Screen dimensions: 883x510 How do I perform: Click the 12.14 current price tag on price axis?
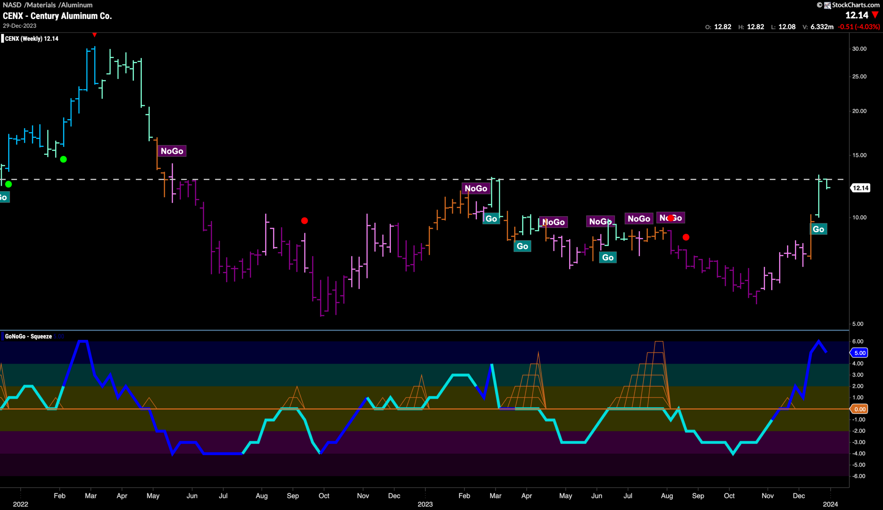pyautogui.click(x=861, y=188)
